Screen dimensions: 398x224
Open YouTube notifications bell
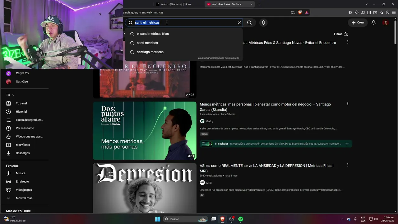[373, 22]
